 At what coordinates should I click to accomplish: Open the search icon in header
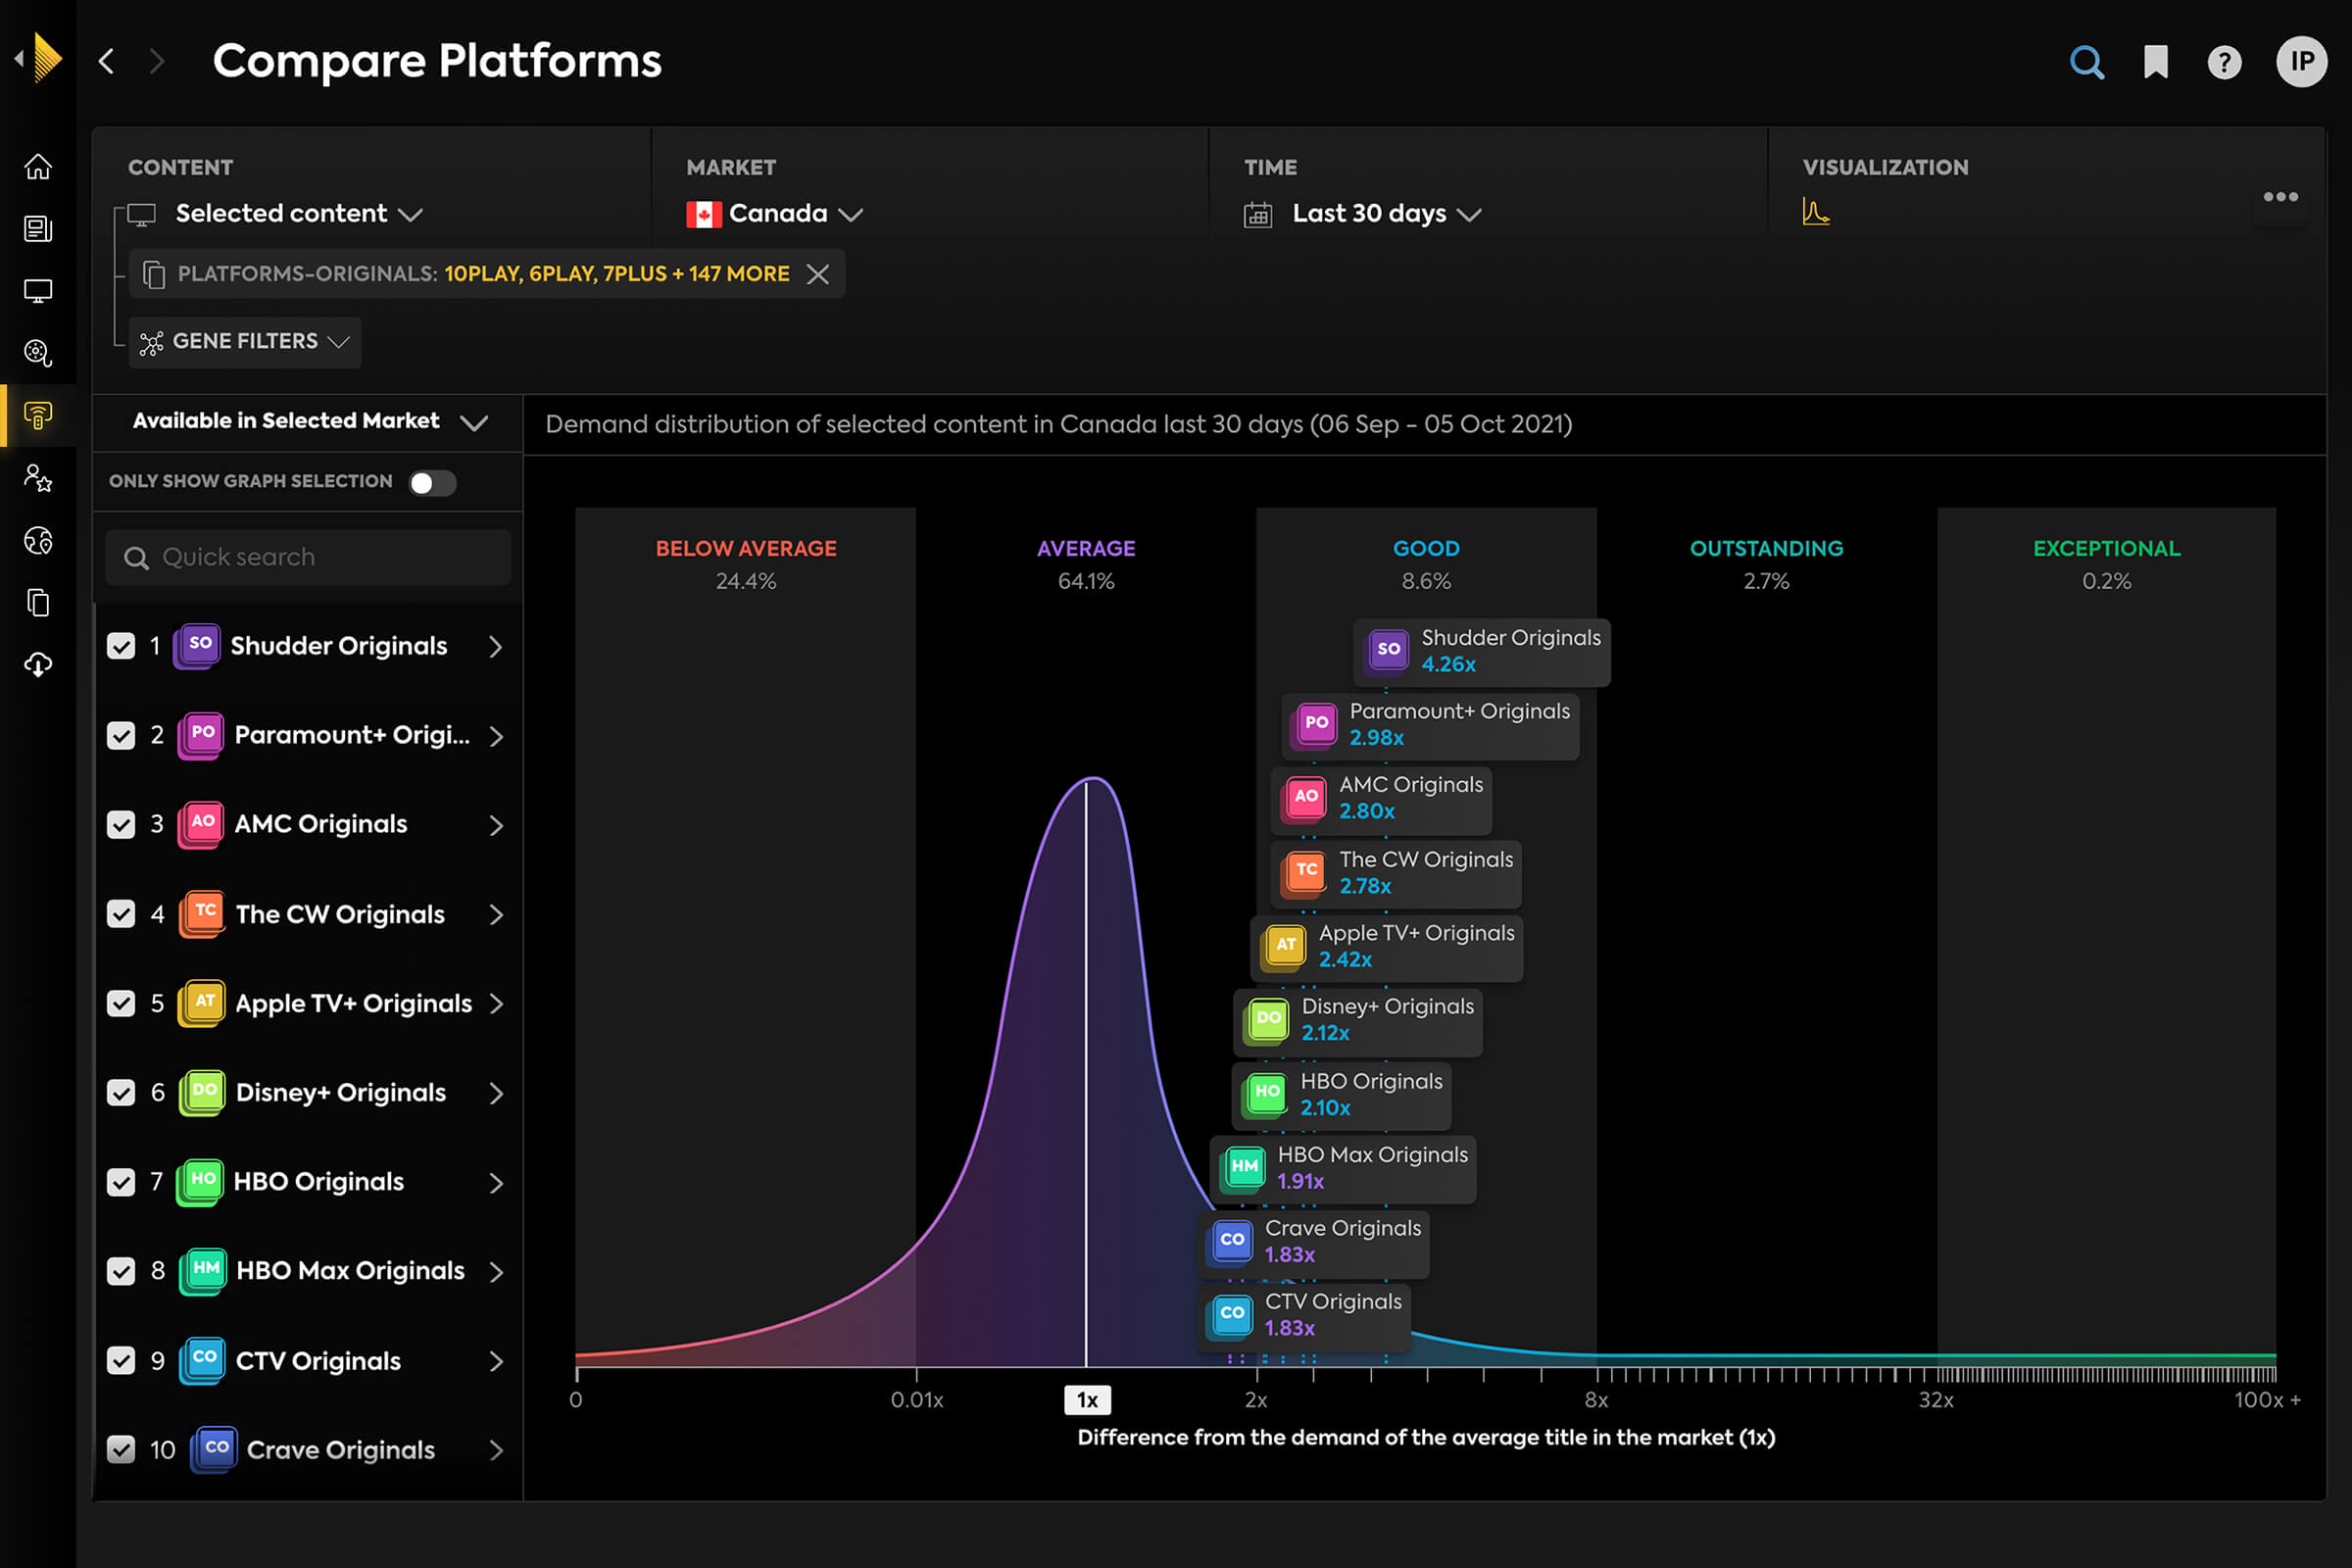[x=2086, y=62]
